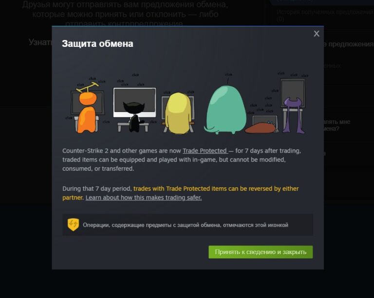Click the Защита обмена dialog title
Image resolution: width=374 pixels, height=298 pixels.
click(97, 44)
